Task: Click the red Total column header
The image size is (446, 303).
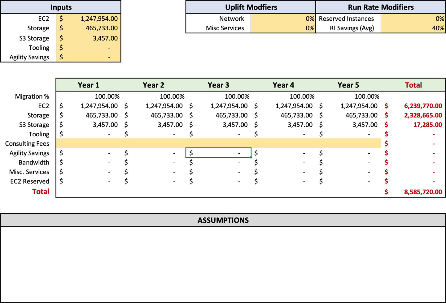Action: pos(413,85)
